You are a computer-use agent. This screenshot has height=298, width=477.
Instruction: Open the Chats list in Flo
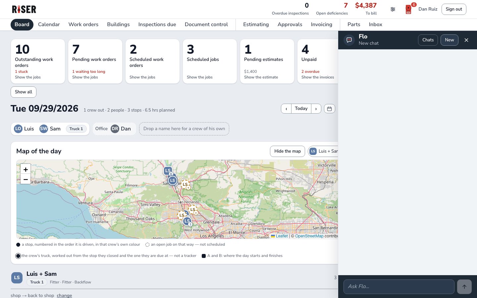428,40
